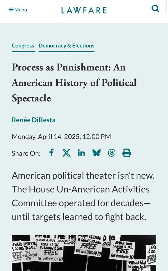The height and width of the screenshot is (271, 168).
Task: Visit Renée DiResta's author page
Action: (x=33, y=120)
